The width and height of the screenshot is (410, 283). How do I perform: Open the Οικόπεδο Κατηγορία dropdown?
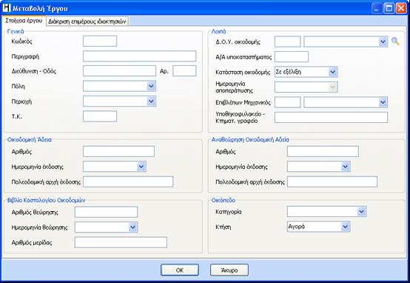point(361,212)
